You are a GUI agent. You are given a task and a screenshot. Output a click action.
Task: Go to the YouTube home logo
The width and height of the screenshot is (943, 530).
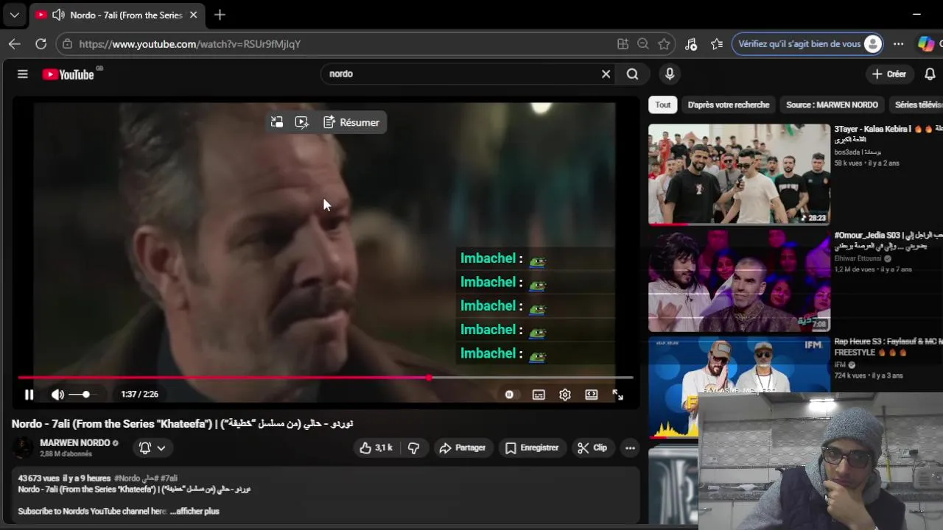(69, 74)
